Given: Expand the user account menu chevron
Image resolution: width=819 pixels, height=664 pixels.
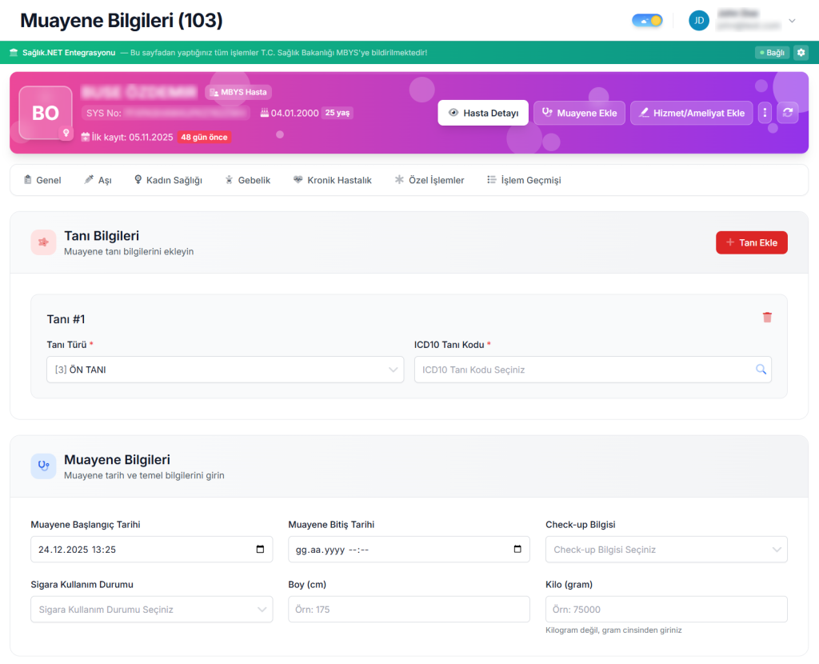Looking at the screenshot, I should 792,21.
